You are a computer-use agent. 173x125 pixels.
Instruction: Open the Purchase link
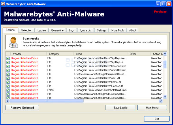[x=160, y=12]
